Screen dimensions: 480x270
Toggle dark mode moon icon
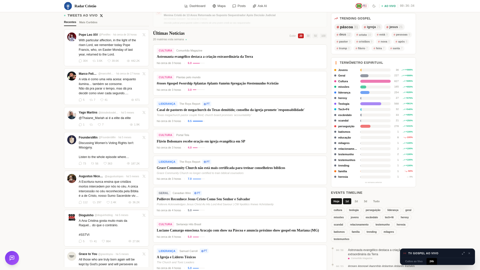click(x=374, y=6)
